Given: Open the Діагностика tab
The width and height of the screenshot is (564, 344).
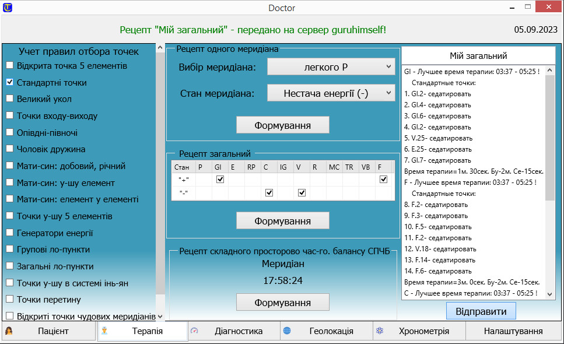Looking at the screenshot, I should (238, 331).
